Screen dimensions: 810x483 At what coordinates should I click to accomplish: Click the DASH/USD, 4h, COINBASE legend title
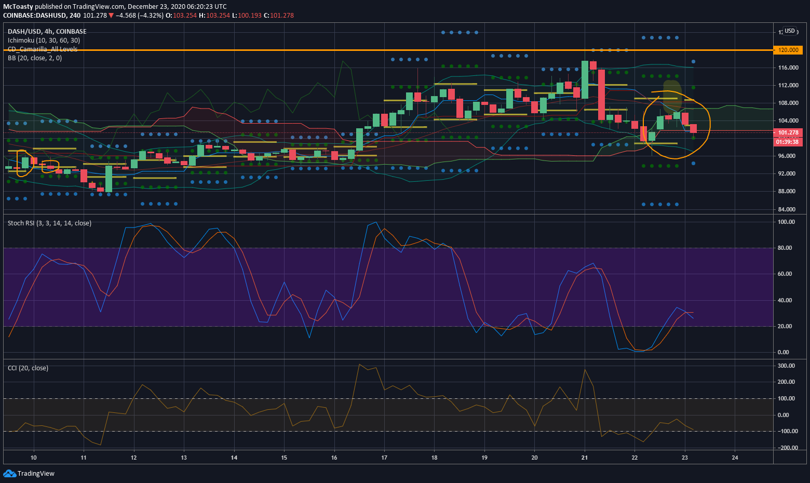pos(47,31)
